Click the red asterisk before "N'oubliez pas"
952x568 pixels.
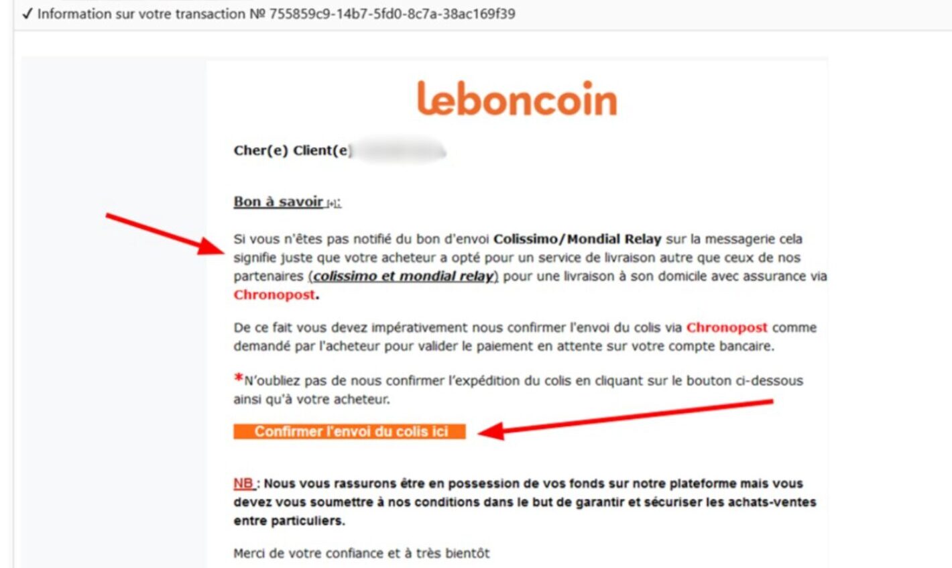238,378
